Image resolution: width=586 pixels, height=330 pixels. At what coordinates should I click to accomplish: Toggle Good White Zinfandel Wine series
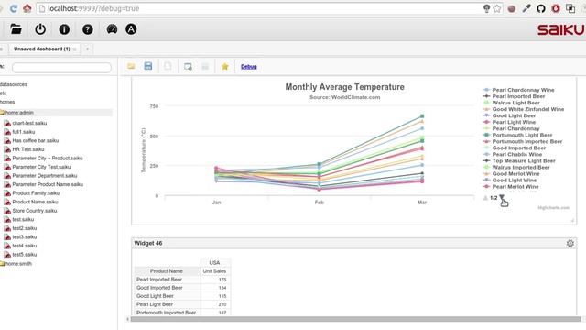coord(527,109)
